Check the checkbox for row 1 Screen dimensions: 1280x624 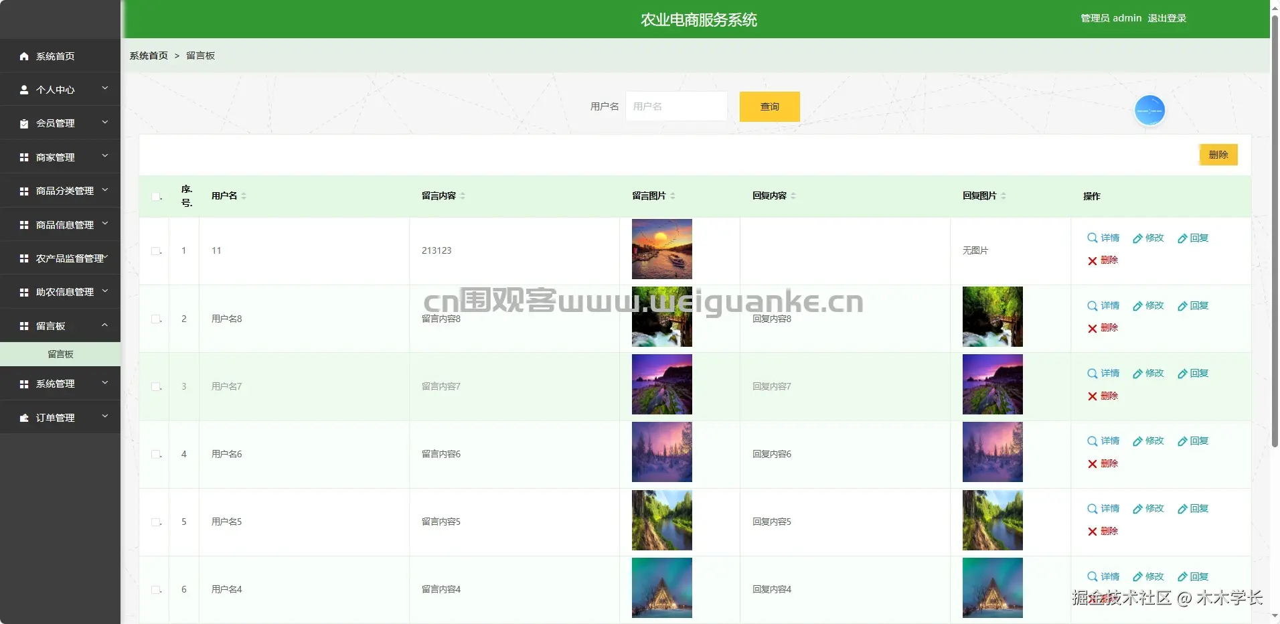(155, 250)
